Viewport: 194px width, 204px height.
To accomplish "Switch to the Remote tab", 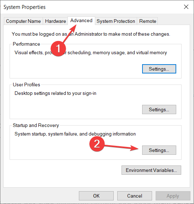I will pos(147,21).
